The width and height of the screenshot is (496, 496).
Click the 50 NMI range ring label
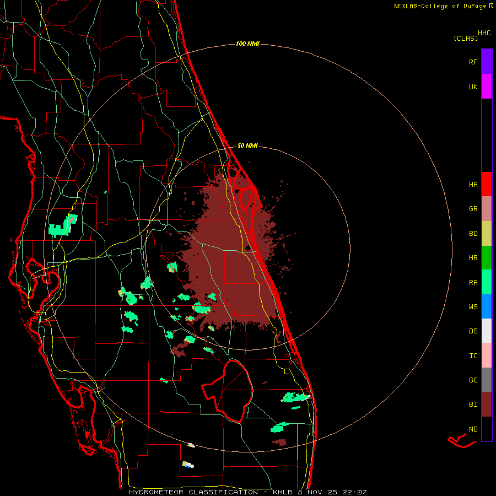pos(247,145)
